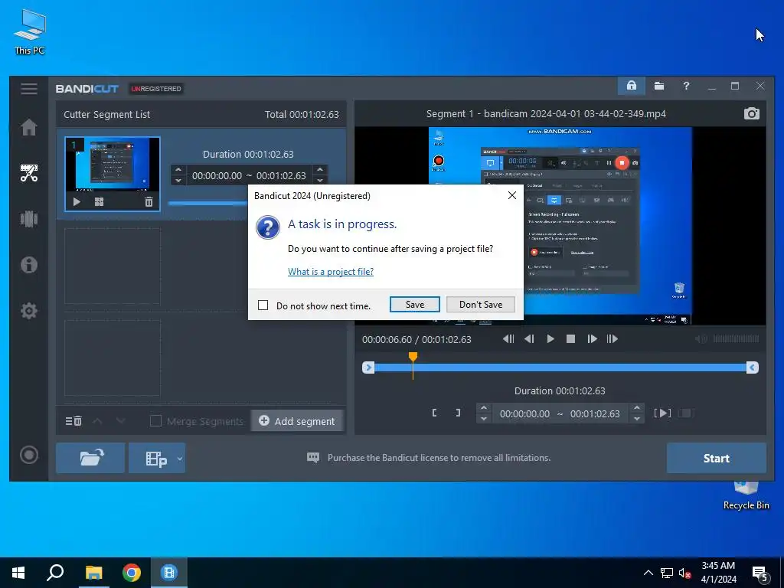Viewport: 784px width, 588px height.
Task: Close the Bandicut 2024 dialog
Action: 512,195
